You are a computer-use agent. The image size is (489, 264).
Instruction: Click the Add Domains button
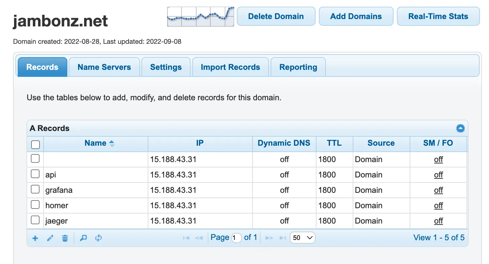(x=356, y=16)
